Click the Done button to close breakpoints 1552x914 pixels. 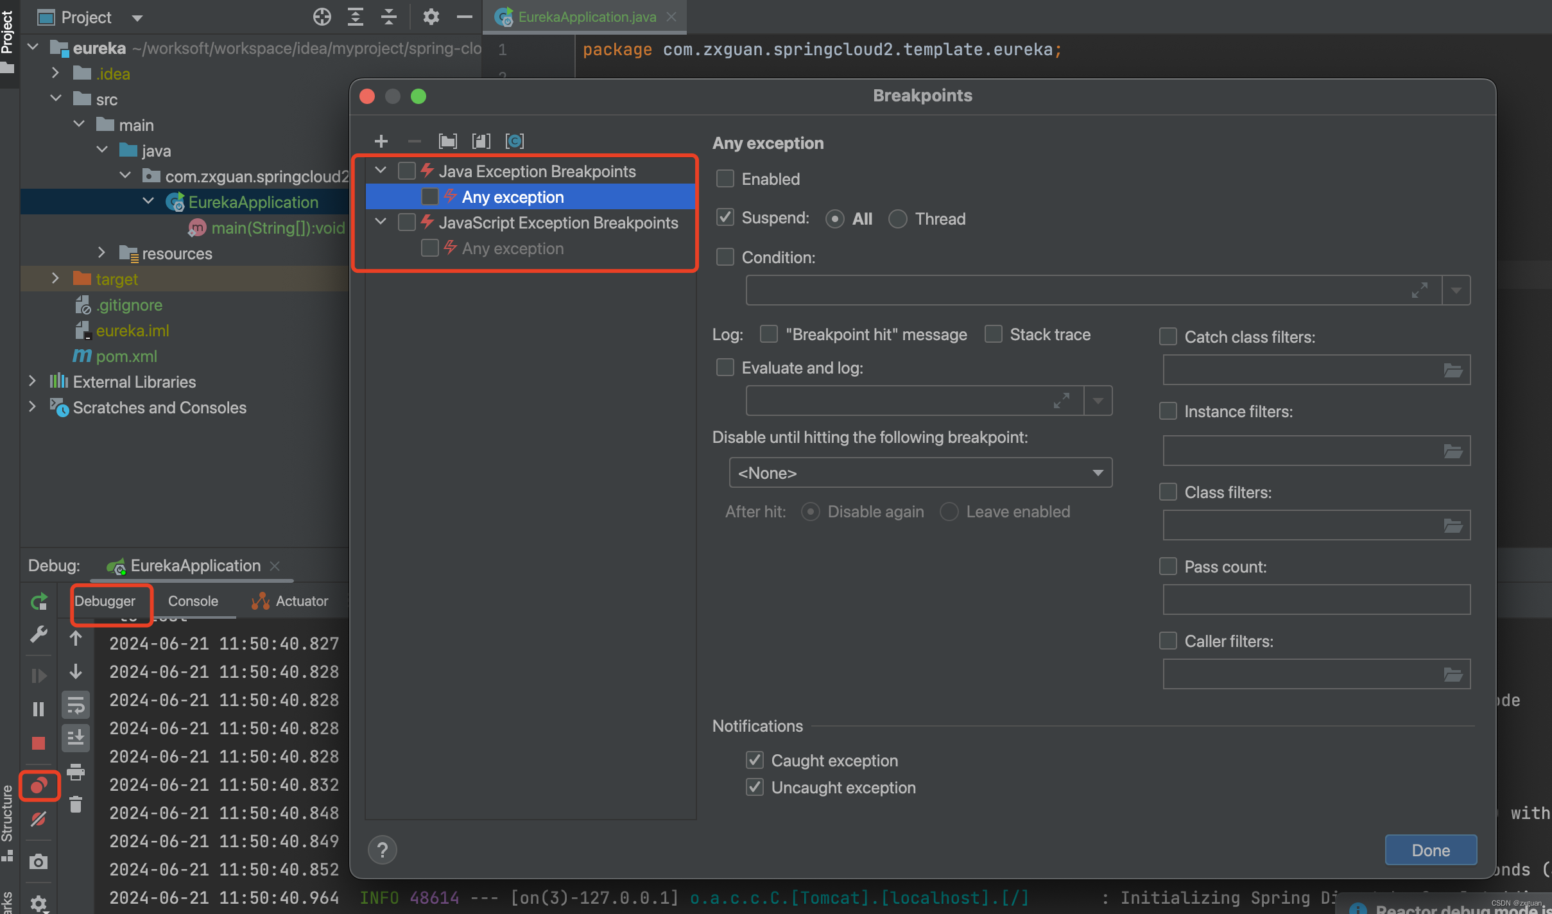1431,850
